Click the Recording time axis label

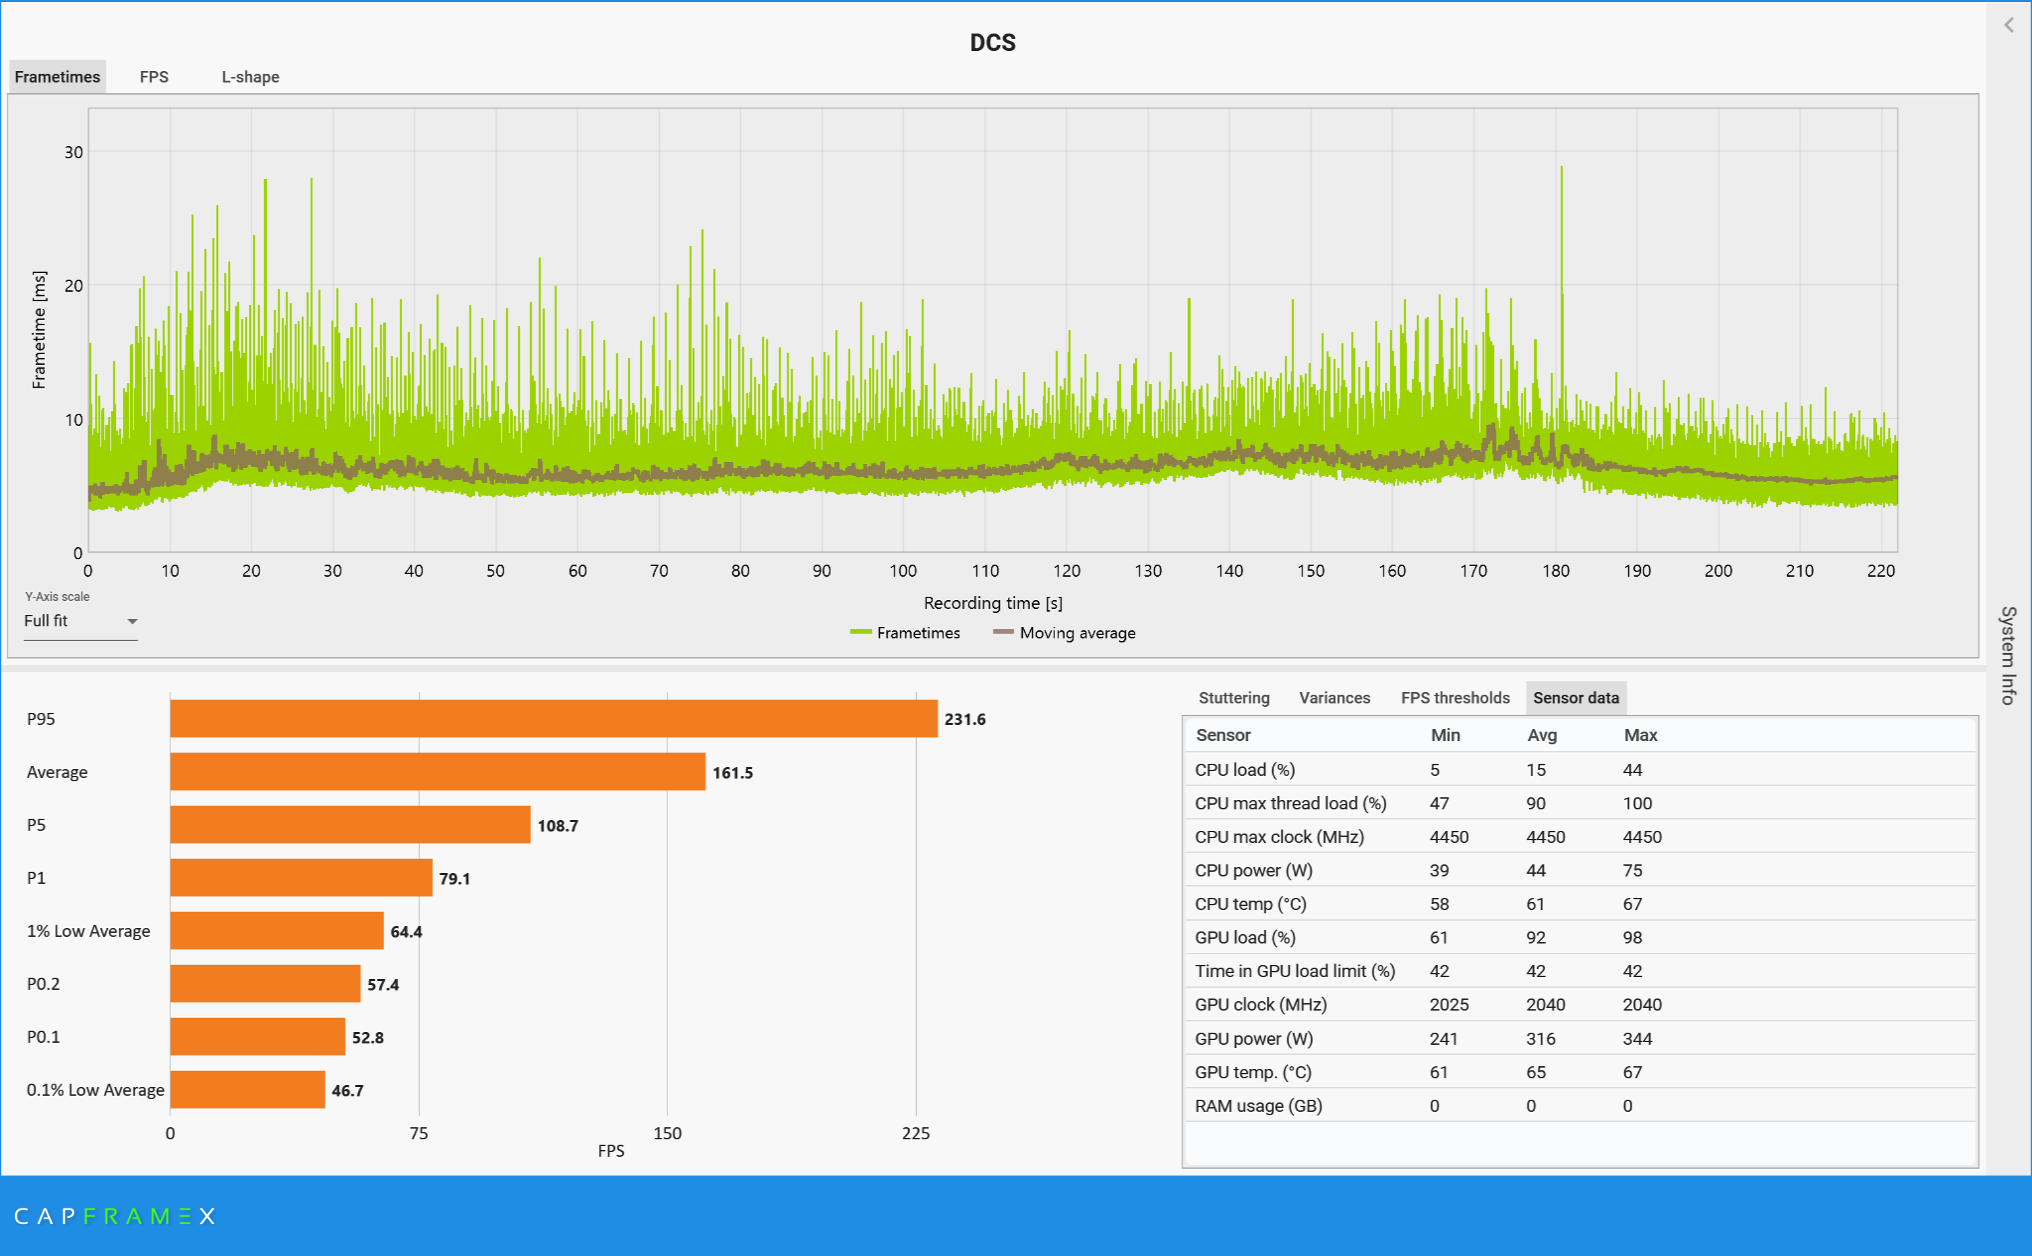tap(993, 603)
